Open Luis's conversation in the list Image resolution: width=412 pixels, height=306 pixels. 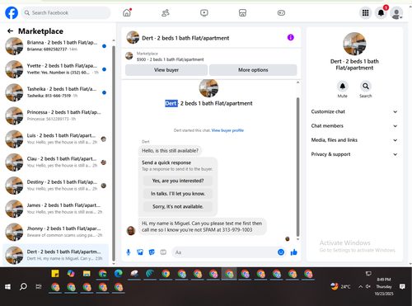56,139
